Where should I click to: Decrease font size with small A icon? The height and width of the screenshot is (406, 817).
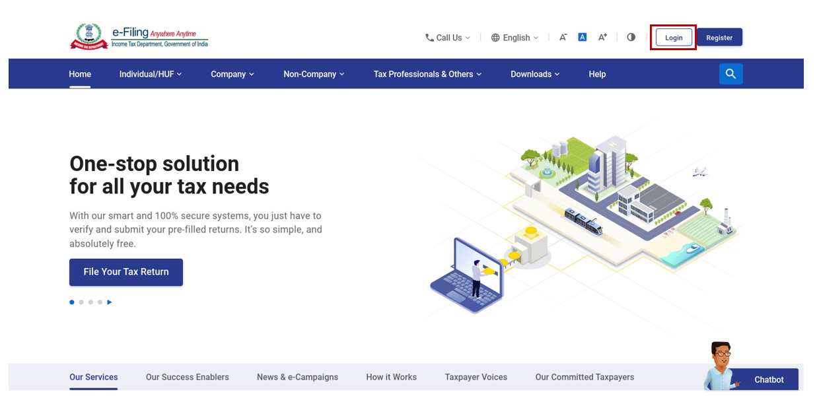click(x=563, y=38)
